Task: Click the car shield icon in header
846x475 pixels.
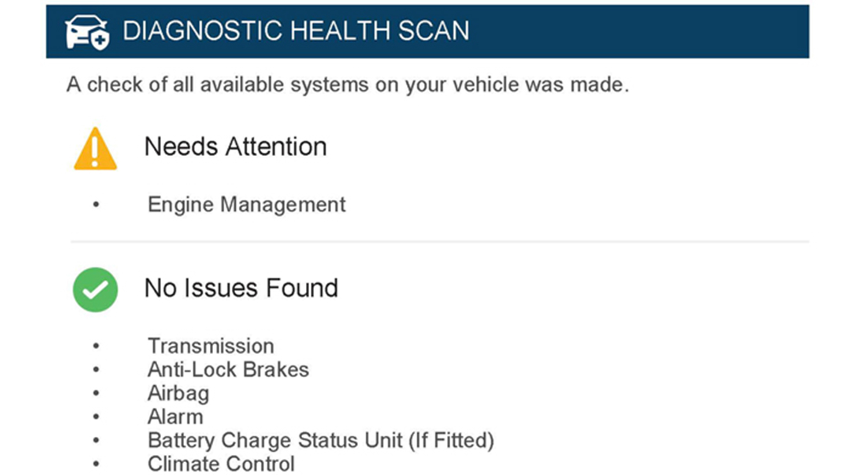Action: pos(87,32)
